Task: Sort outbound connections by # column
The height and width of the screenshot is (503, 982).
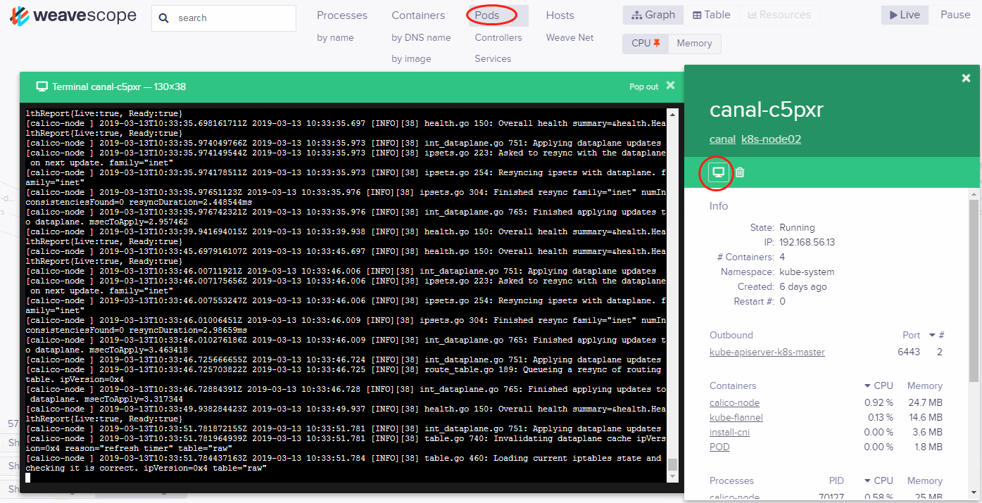Action: pyautogui.click(x=937, y=335)
